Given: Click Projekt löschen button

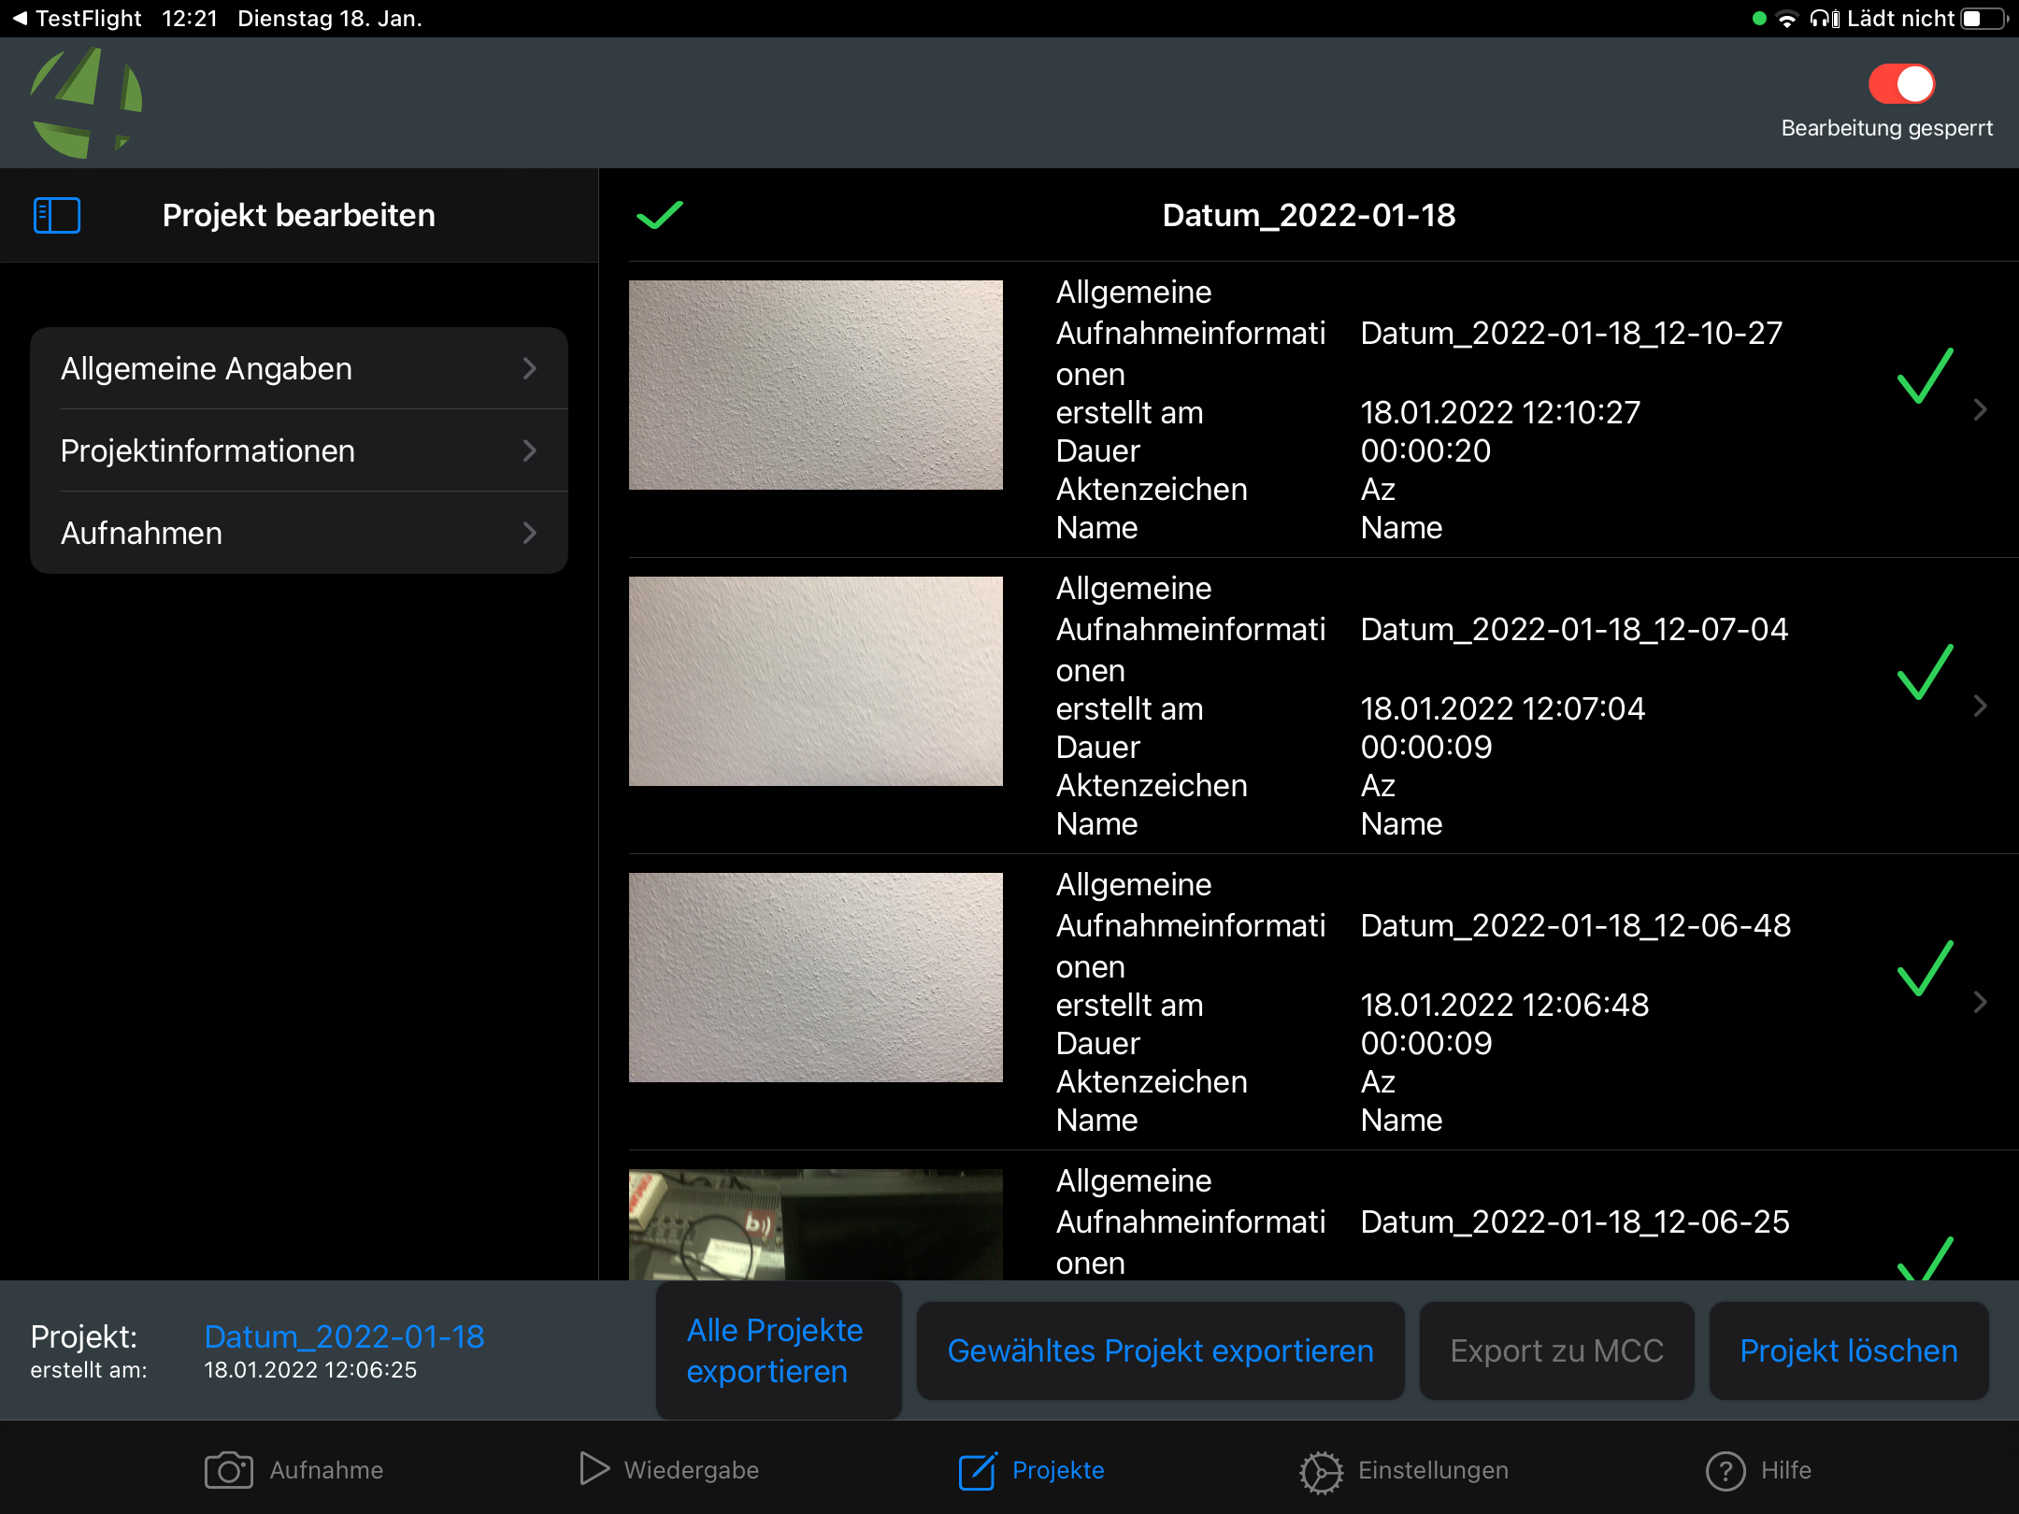Looking at the screenshot, I should [x=1848, y=1350].
